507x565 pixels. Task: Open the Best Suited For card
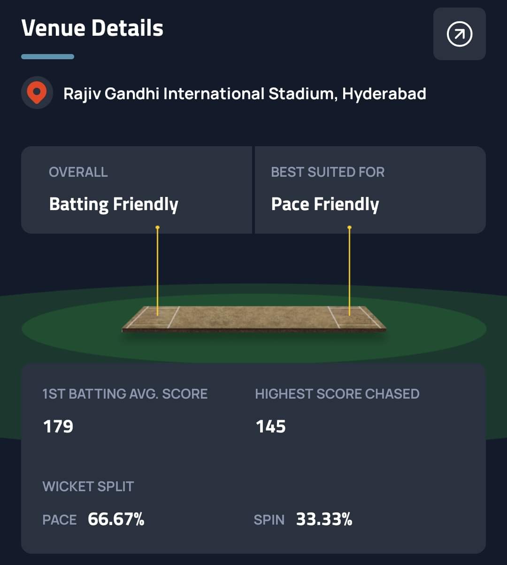[370, 189]
